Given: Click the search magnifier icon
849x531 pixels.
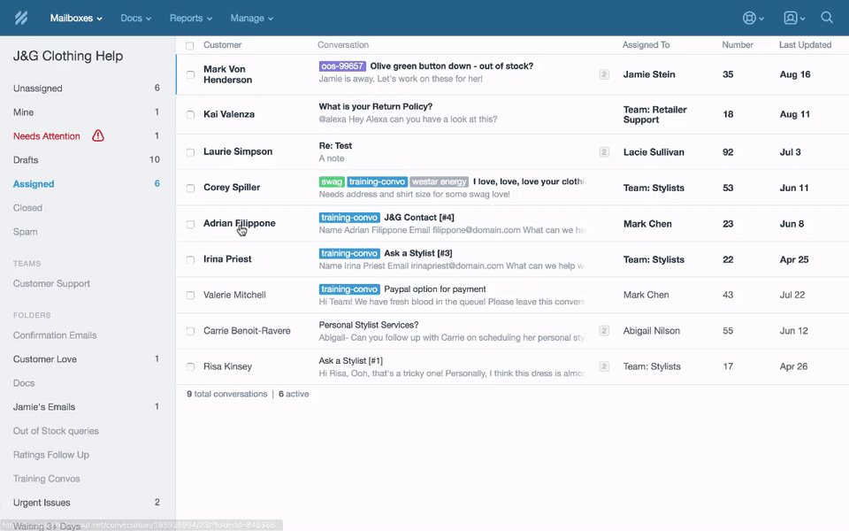Looking at the screenshot, I should tap(827, 18).
